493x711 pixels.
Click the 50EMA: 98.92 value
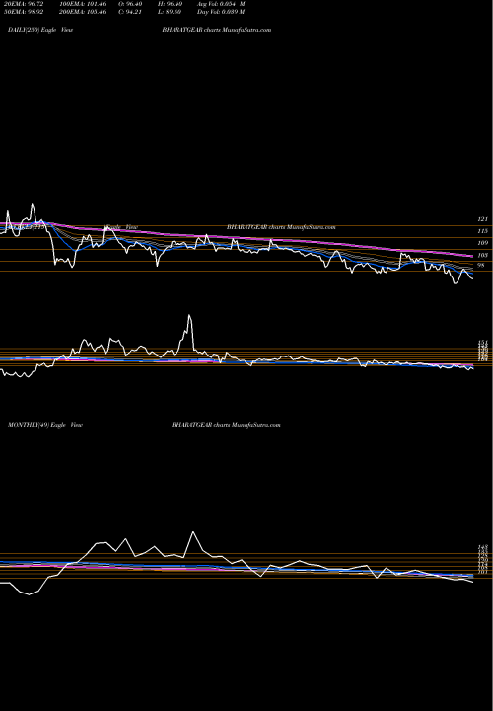tap(24, 11)
